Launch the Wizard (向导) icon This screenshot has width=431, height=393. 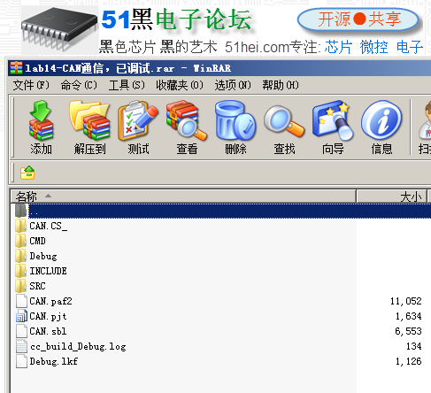point(333,121)
